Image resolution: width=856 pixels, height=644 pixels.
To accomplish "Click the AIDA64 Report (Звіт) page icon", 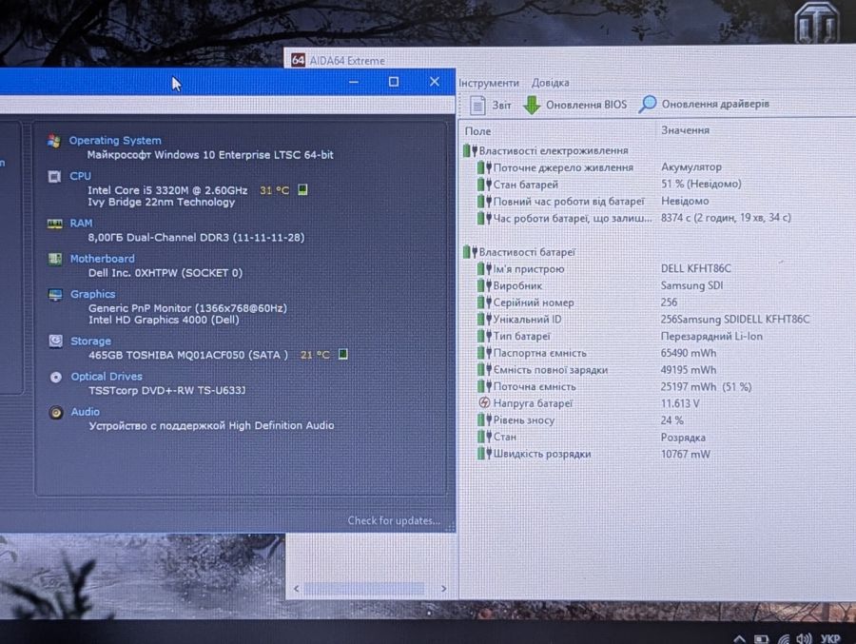I will click(x=477, y=105).
